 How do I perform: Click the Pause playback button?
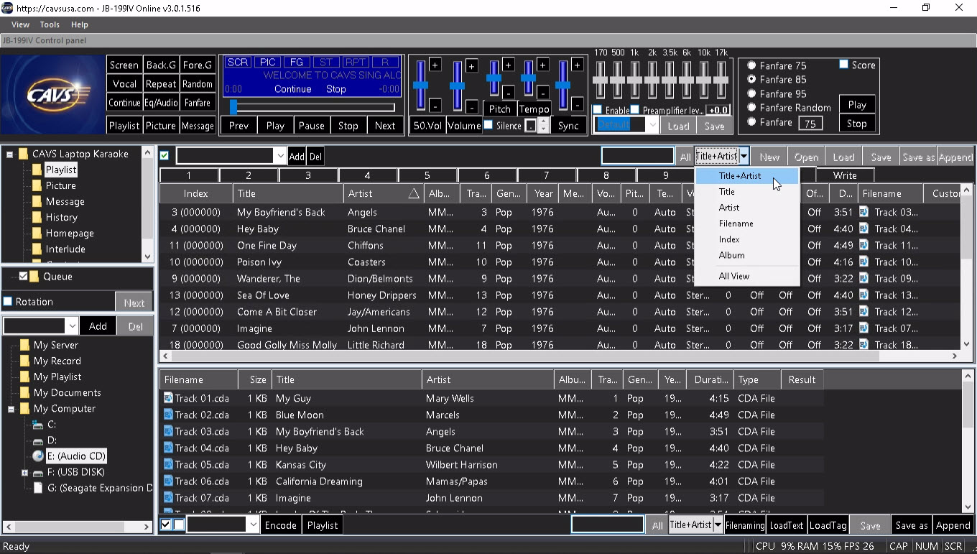point(311,125)
